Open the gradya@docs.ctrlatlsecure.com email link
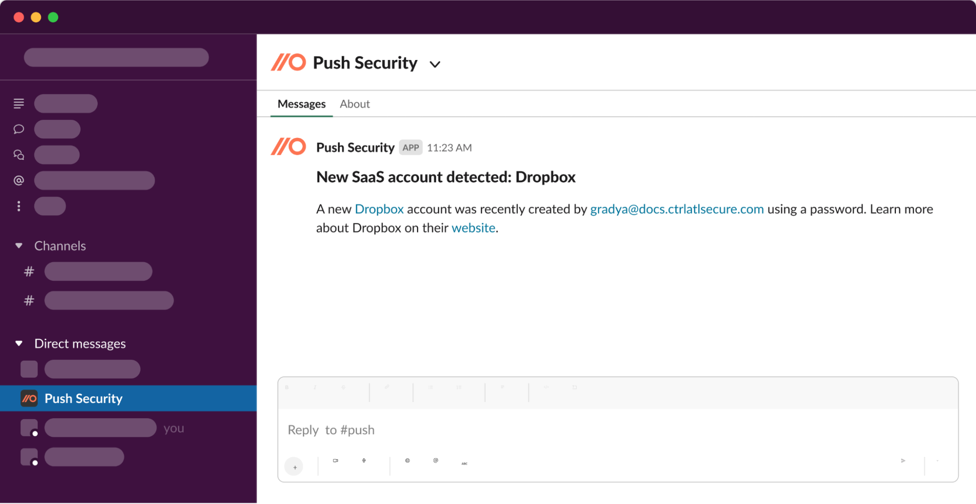 coord(677,209)
